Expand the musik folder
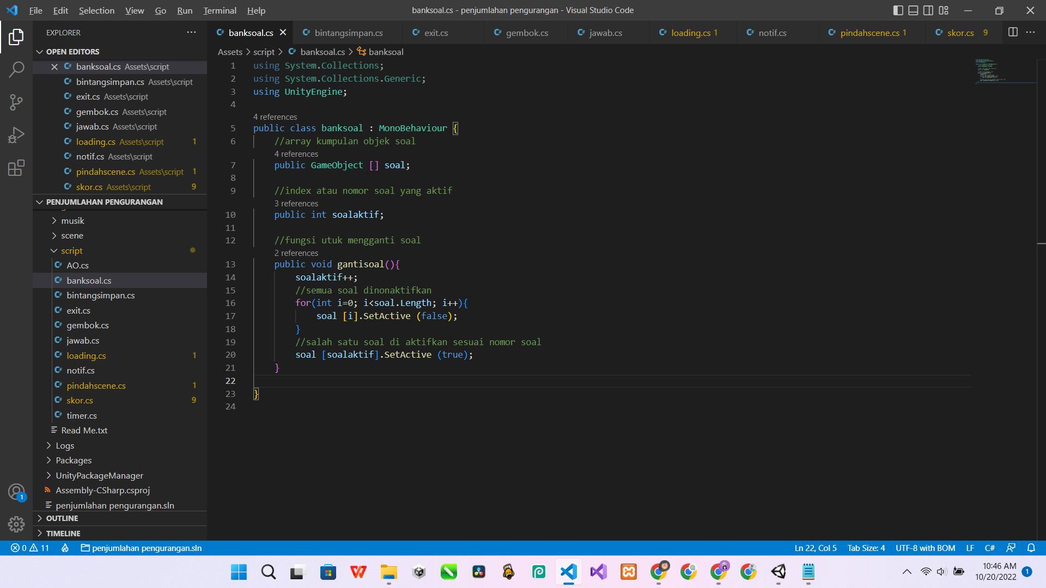This screenshot has height=588, width=1046. click(72, 220)
